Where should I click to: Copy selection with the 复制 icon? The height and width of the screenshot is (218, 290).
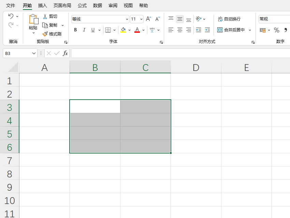click(x=45, y=25)
